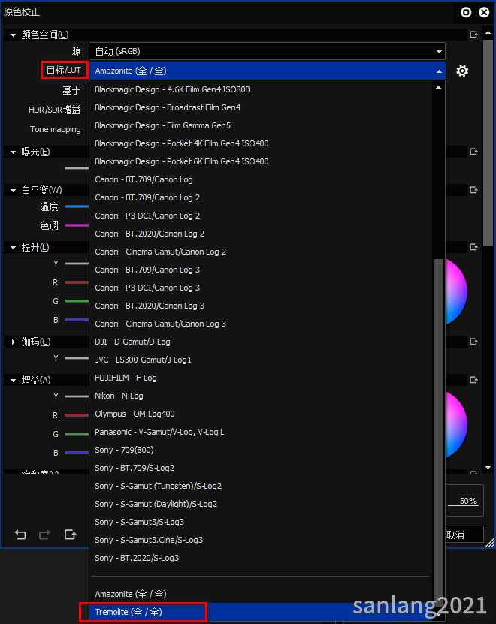Click panel scrollbar down arrow on right
The height and width of the screenshot is (624, 496).
(x=488, y=468)
